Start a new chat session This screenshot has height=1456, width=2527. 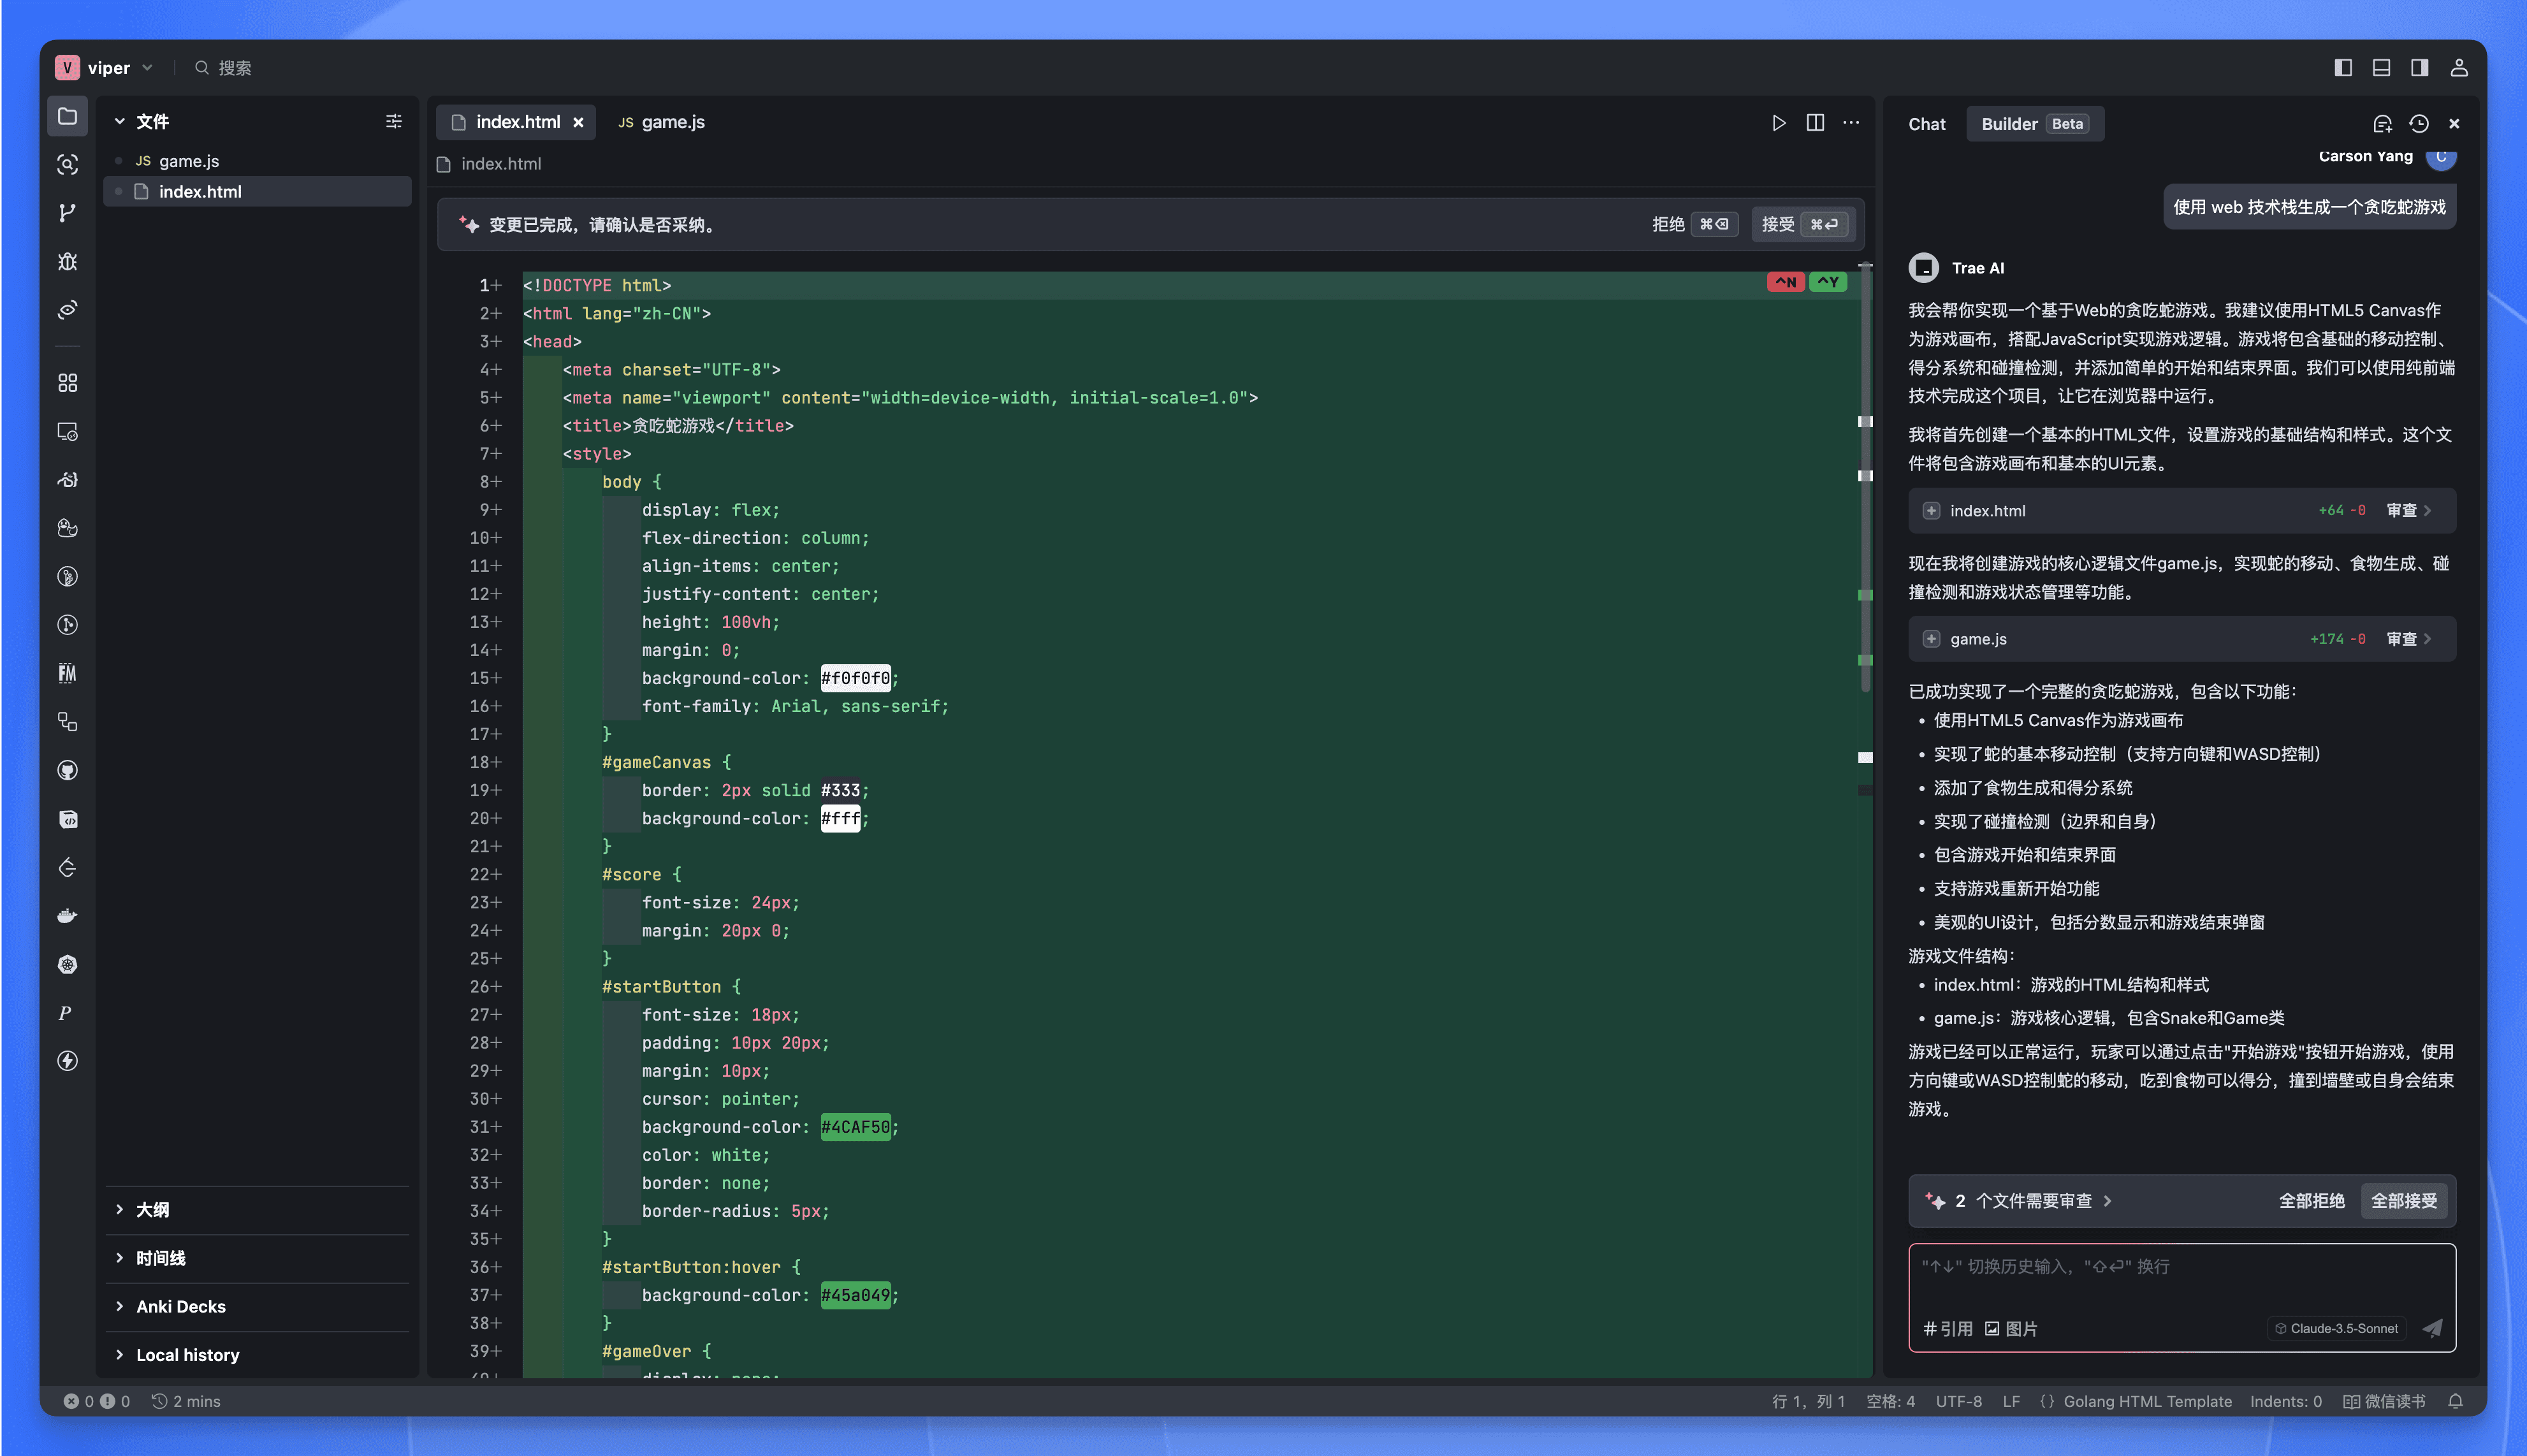[x=2383, y=123]
